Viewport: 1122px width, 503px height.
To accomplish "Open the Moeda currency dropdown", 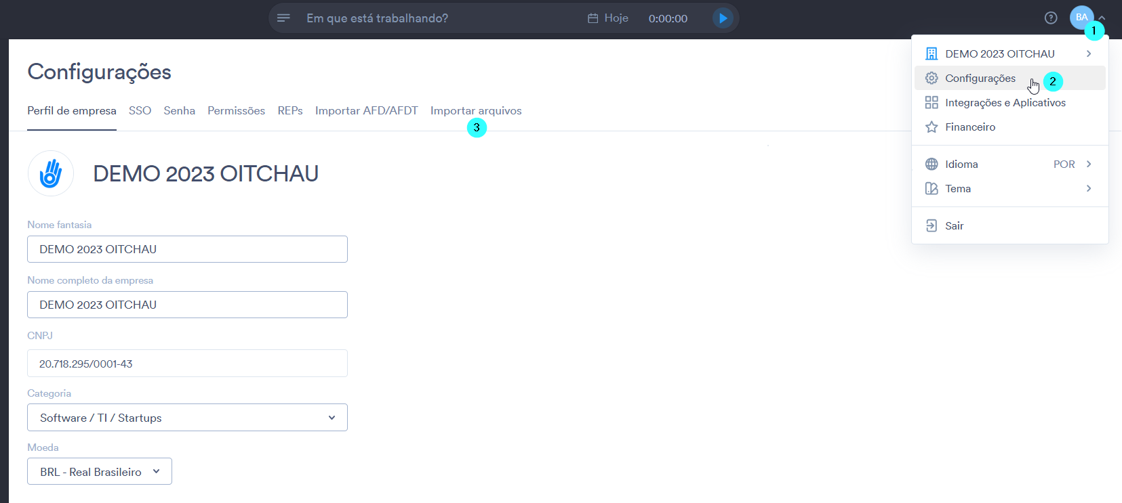I will 100,471.
